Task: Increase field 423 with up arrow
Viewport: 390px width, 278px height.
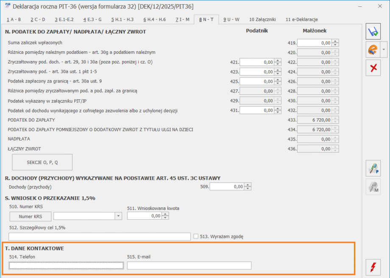Action: (x=278, y=70)
